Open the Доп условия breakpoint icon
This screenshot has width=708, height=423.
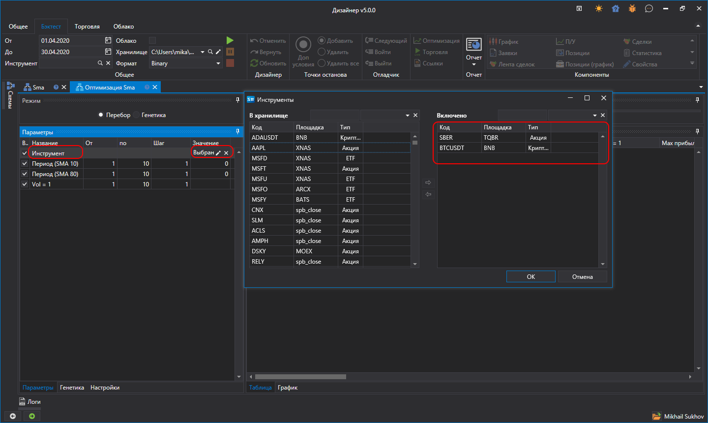click(303, 45)
